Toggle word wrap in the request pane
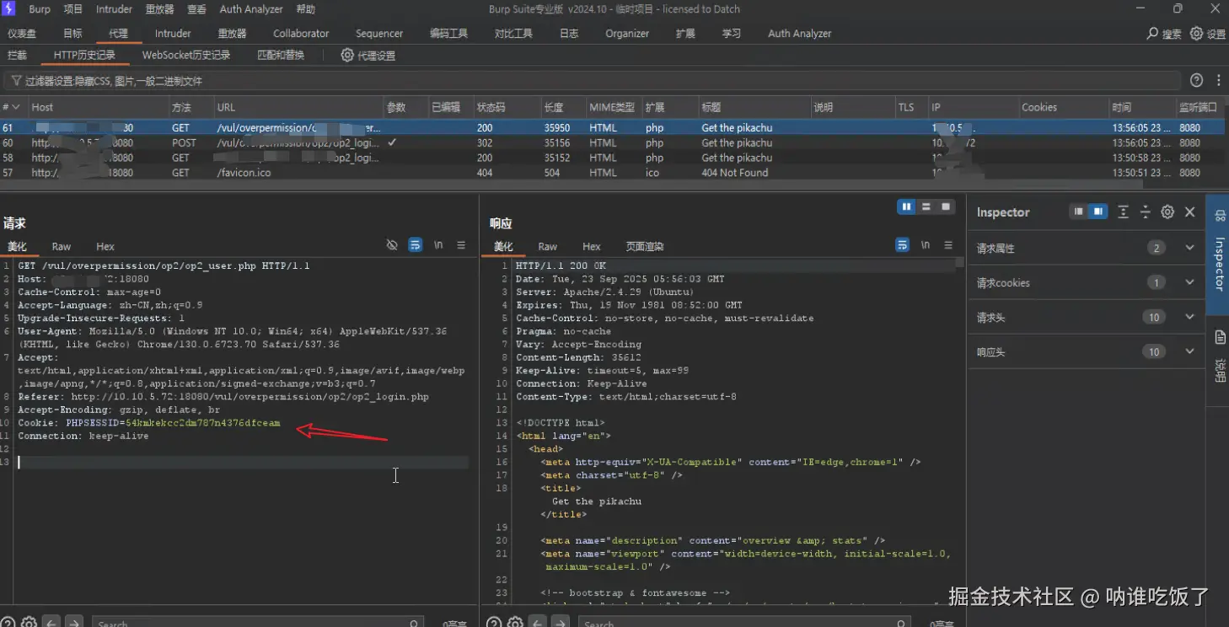Screen dimensions: 1229x627 tap(415, 245)
